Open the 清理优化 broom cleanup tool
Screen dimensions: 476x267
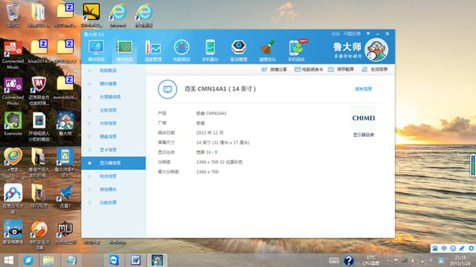point(267,51)
